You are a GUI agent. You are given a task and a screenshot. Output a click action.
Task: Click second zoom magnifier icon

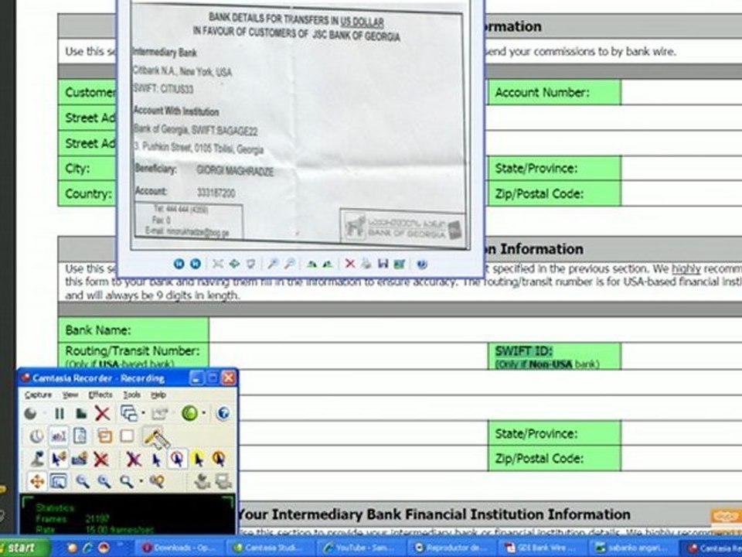pos(104,481)
